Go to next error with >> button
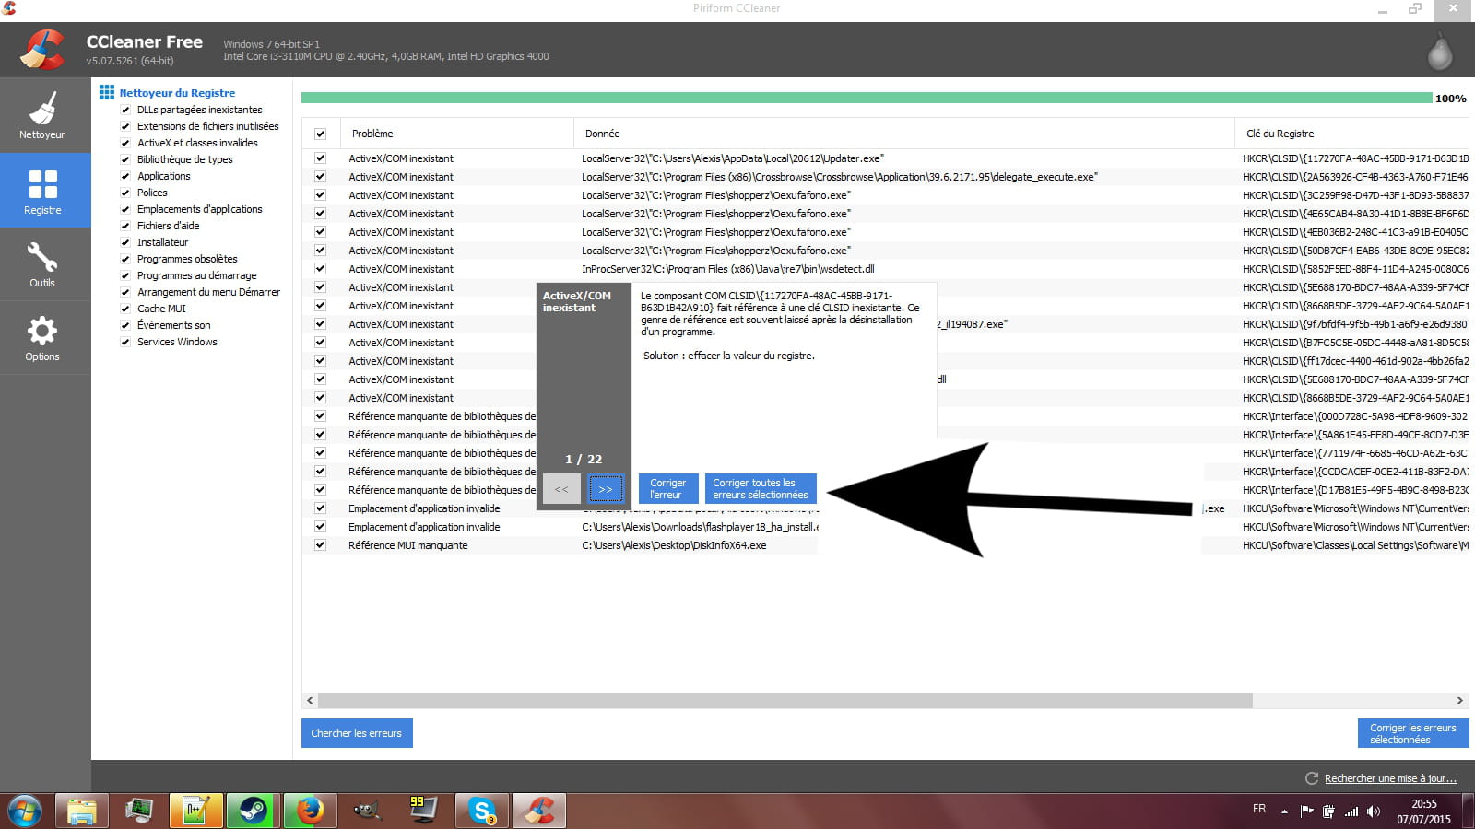 [606, 489]
